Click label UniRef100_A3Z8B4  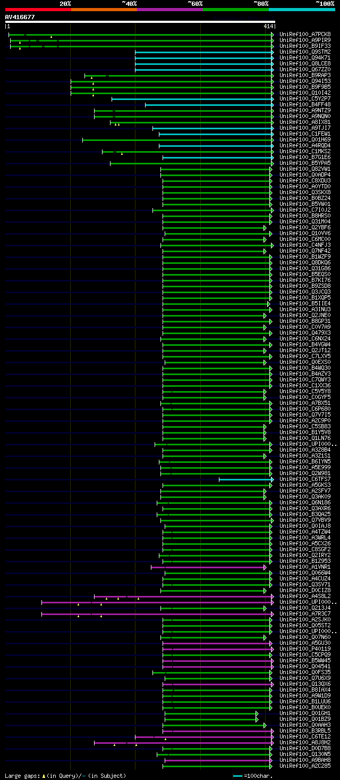click(x=305, y=450)
